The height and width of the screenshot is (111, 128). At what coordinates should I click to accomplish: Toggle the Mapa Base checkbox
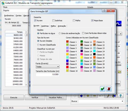tap(92, 20)
